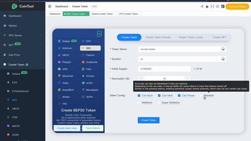Click the CoinTool logo icon
Viewport: 251px width, 141px height.
tap(15, 6)
